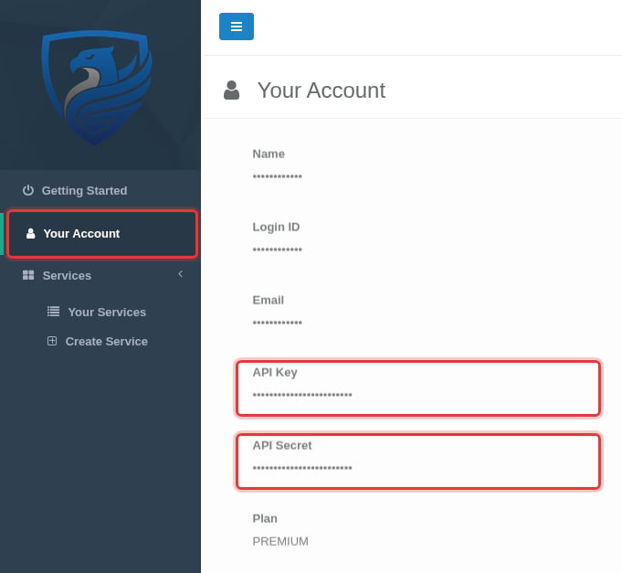Open the Create Service page

coord(106,341)
